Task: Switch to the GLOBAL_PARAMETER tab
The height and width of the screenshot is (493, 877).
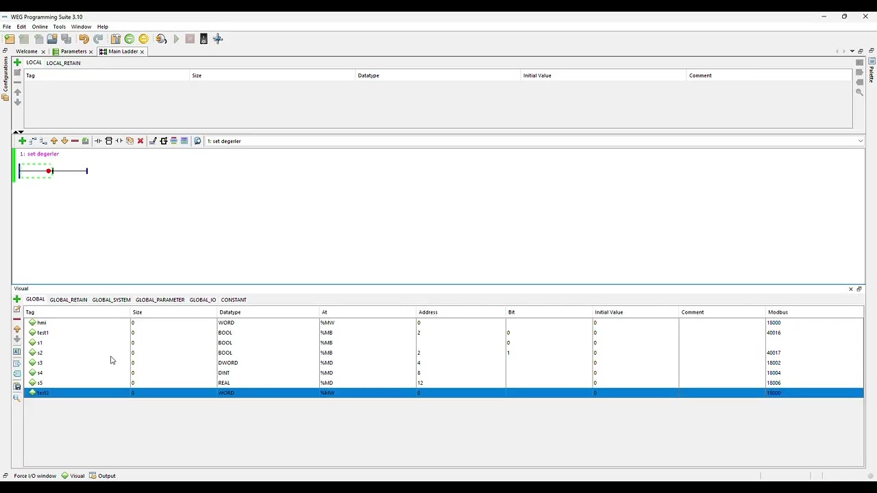Action: [160, 300]
